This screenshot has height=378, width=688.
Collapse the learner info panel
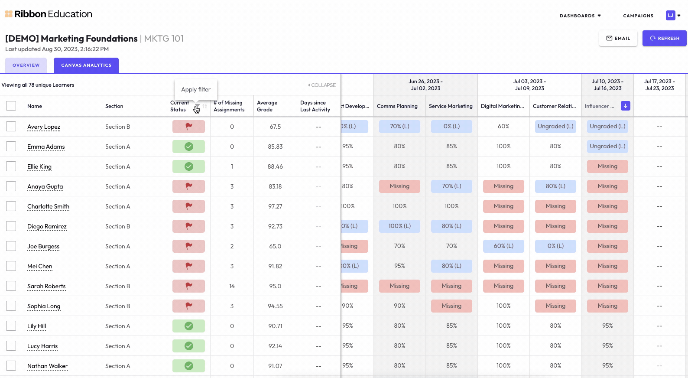click(x=322, y=85)
